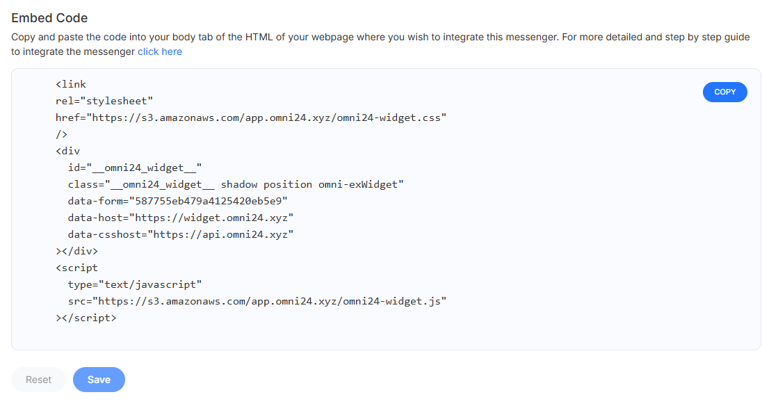The width and height of the screenshot is (762, 406).
Task: Click the instruction paragraph about pasting code
Action: pos(380,44)
